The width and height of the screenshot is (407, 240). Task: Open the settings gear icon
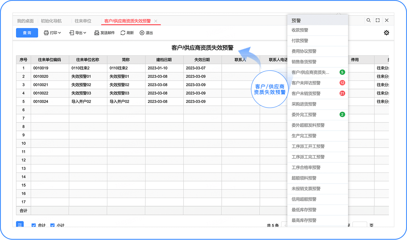pos(387,33)
